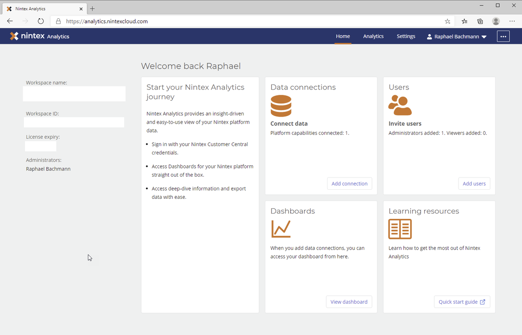Click the 'Platform capabilities connected: 1.' text

pyautogui.click(x=310, y=133)
